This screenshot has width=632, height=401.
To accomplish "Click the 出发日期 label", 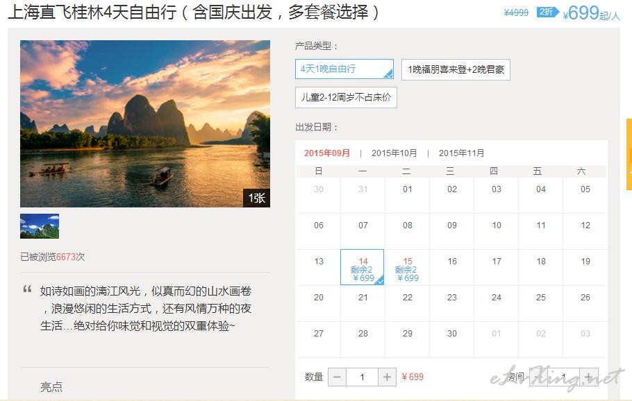I will tap(316, 127).
